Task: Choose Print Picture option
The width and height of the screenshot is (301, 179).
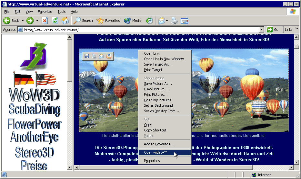Action: [x=165, y=94]
